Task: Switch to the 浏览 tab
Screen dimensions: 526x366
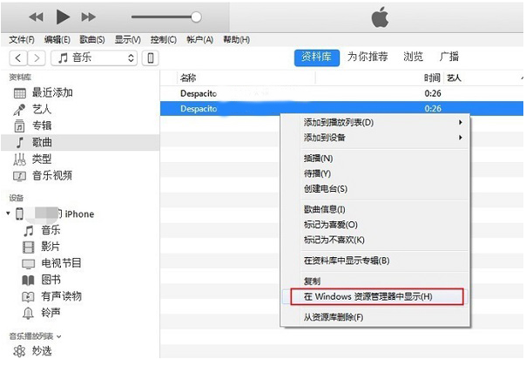Action: 414,57
